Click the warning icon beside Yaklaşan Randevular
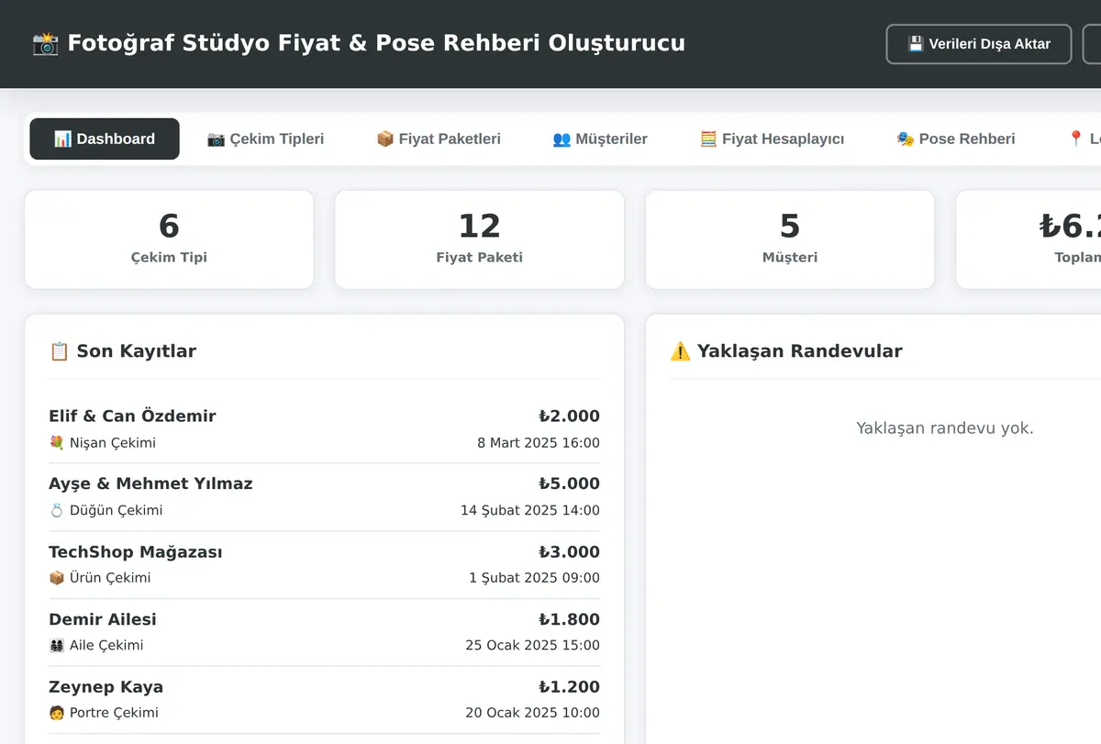Screen dimensions: 1101x744 [x=680, y=351]
